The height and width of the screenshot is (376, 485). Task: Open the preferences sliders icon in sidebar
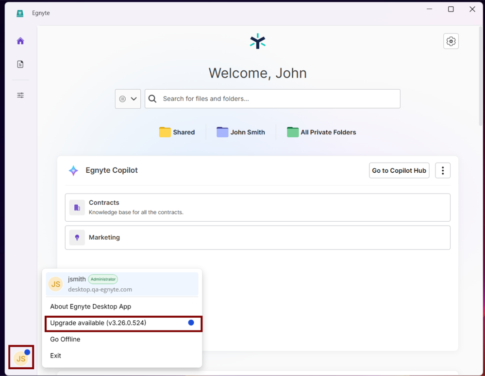coord(20,95)
